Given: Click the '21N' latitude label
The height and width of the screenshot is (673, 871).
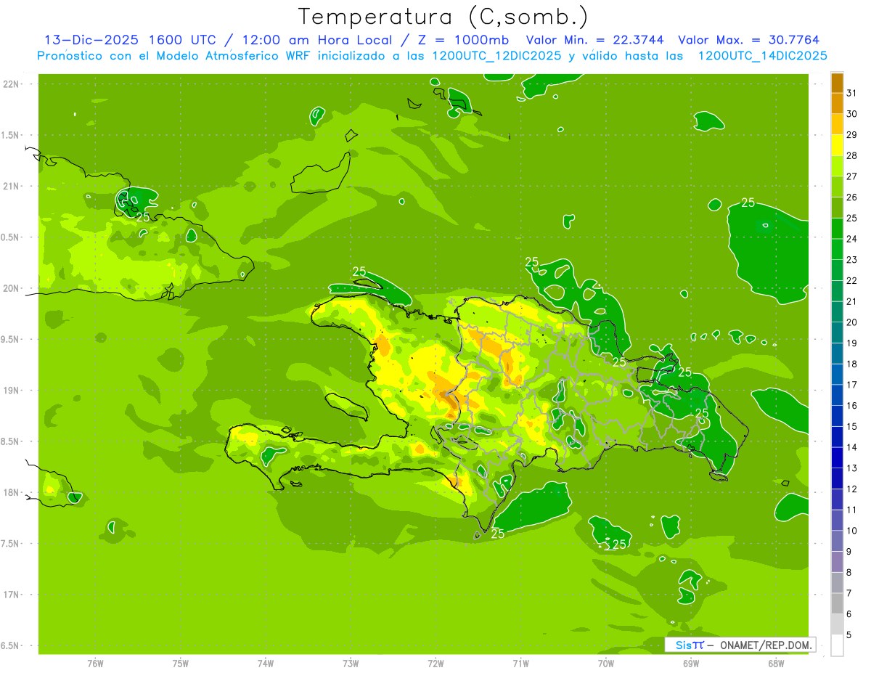Looking at the screenshot, I should [11, 187].
